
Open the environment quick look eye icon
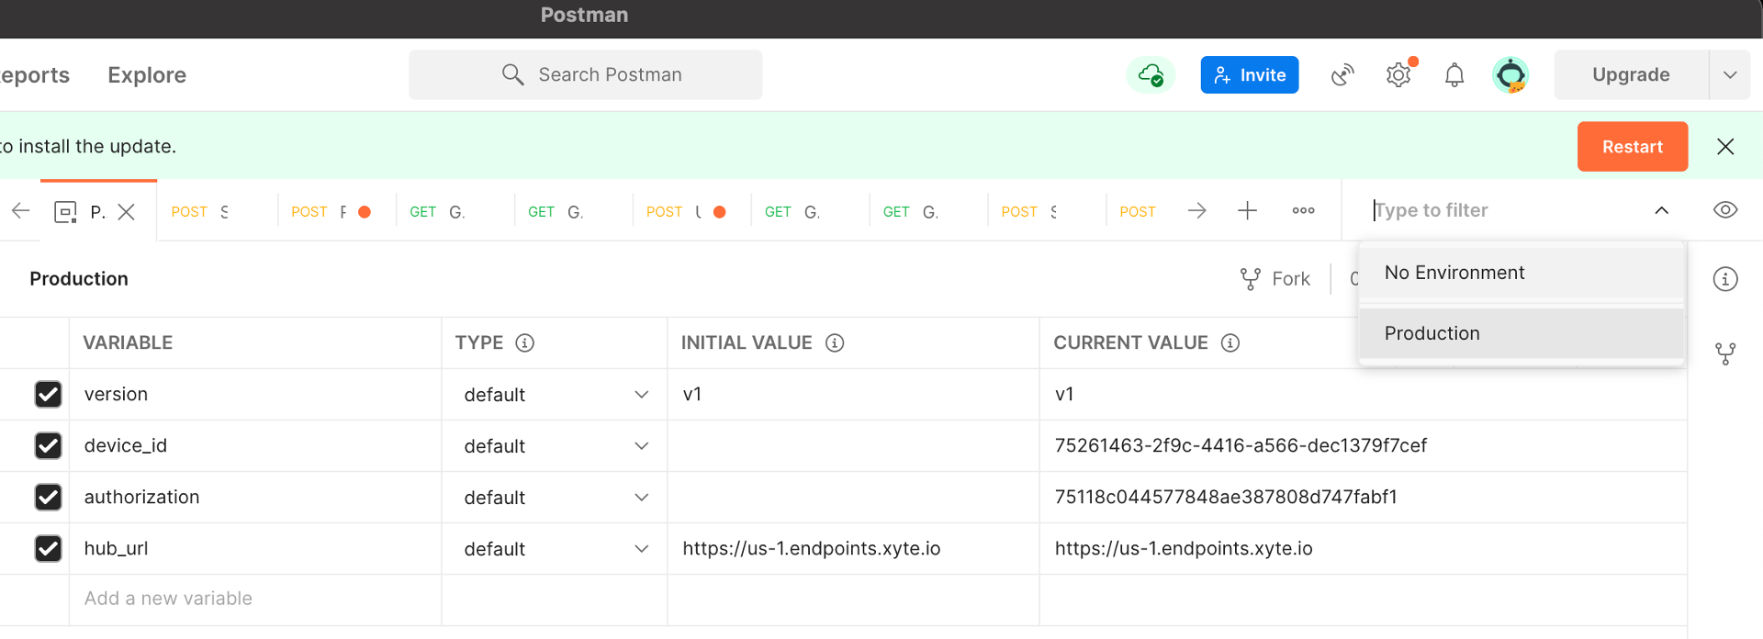(x=1725, y=210)
